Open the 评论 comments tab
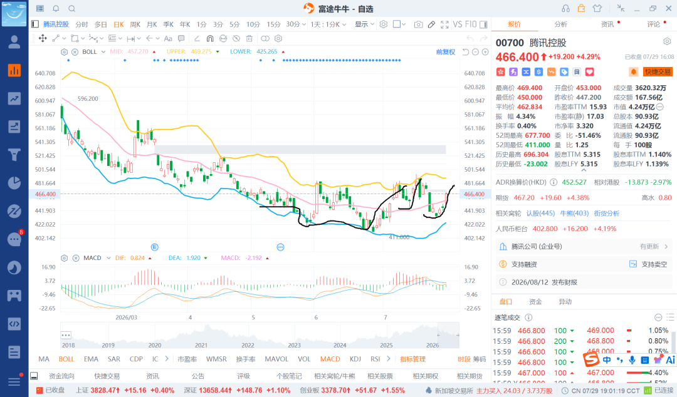The image size is (677, 397). [654, 24]
